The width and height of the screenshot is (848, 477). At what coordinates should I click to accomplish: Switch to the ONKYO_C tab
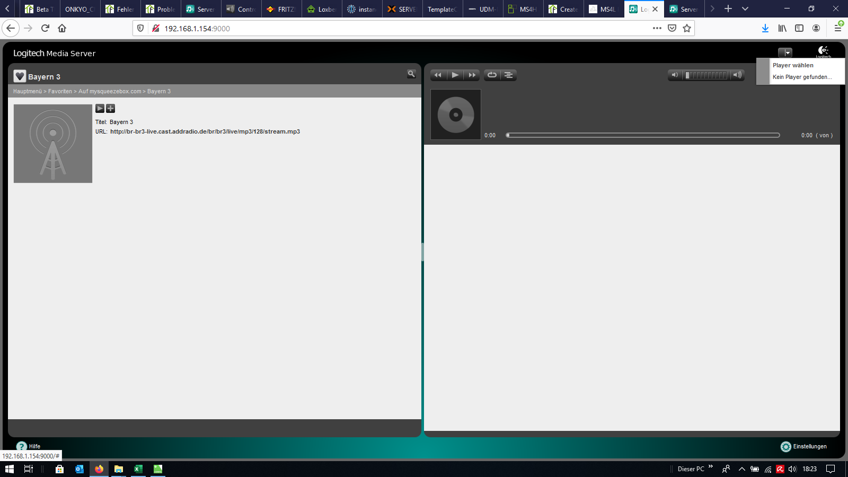tap(80, 9)
